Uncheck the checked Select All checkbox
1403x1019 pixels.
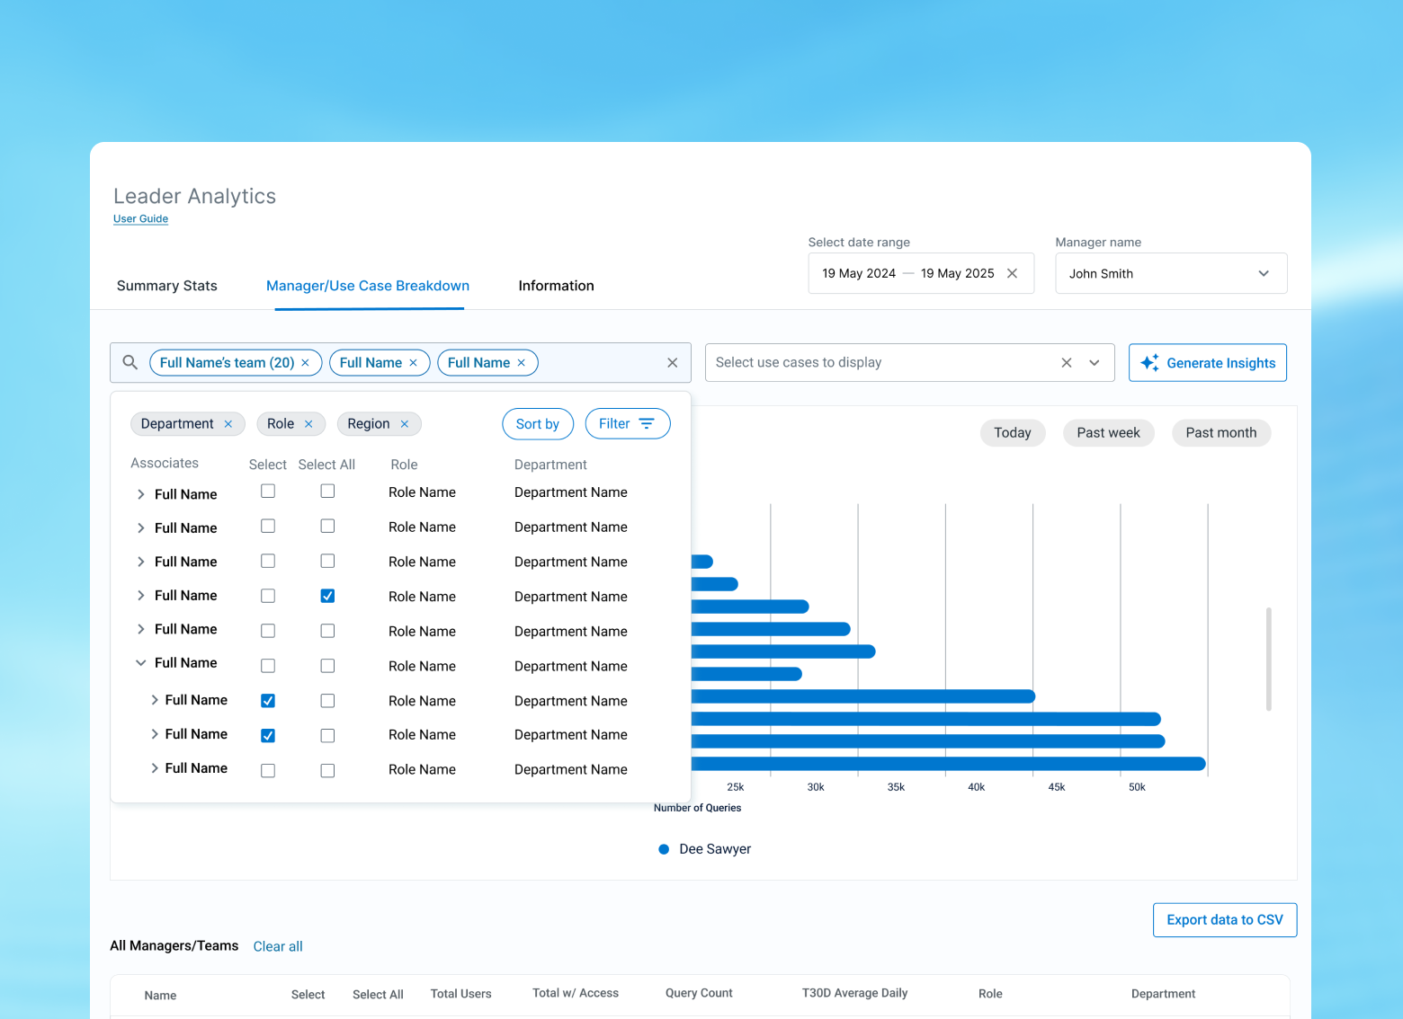(x=327, y=596)
